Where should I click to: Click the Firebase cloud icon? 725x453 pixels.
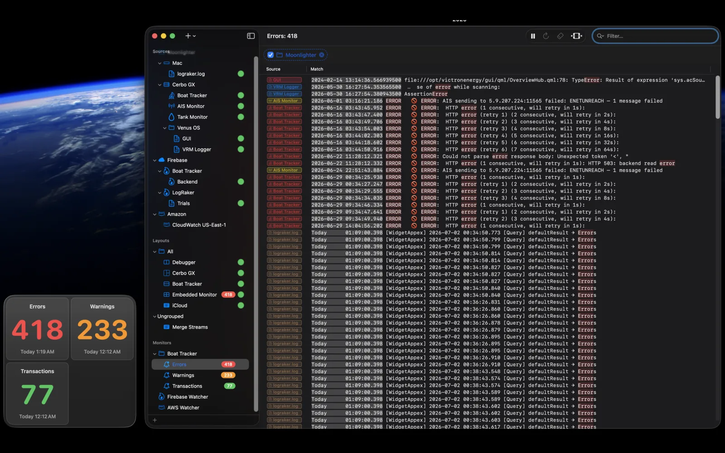coord(161,160)
